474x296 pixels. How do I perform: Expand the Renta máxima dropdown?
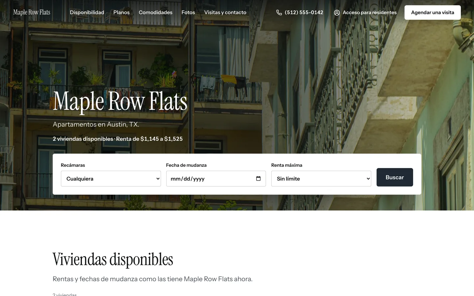coord(321,179)
